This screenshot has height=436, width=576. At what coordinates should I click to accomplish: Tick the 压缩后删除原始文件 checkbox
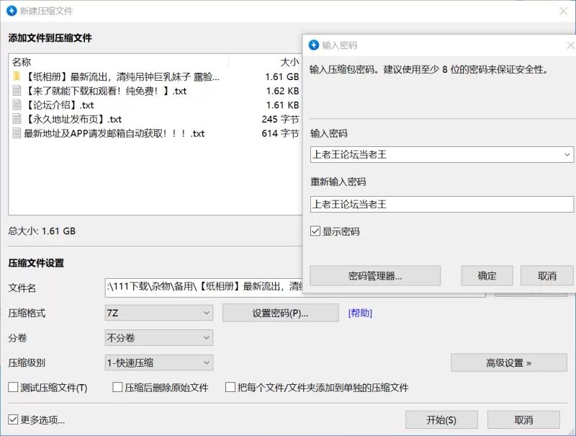coord(117,388)
